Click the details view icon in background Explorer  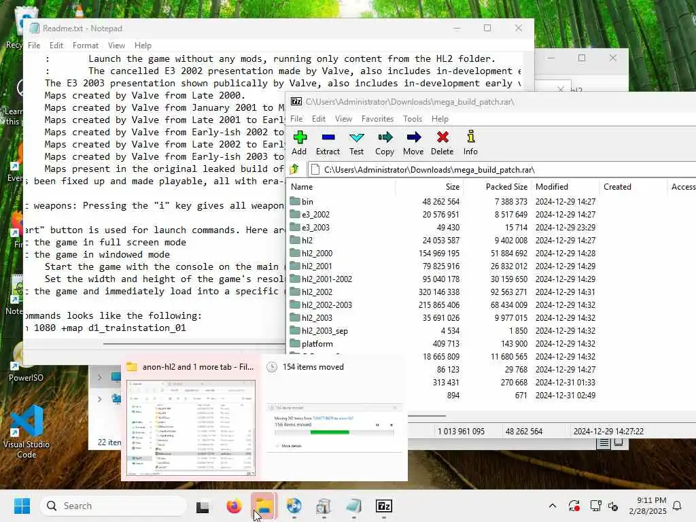tap(604, 442)
